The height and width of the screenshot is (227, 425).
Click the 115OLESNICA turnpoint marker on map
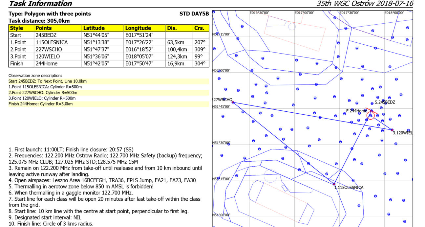[x=334, y=184]
